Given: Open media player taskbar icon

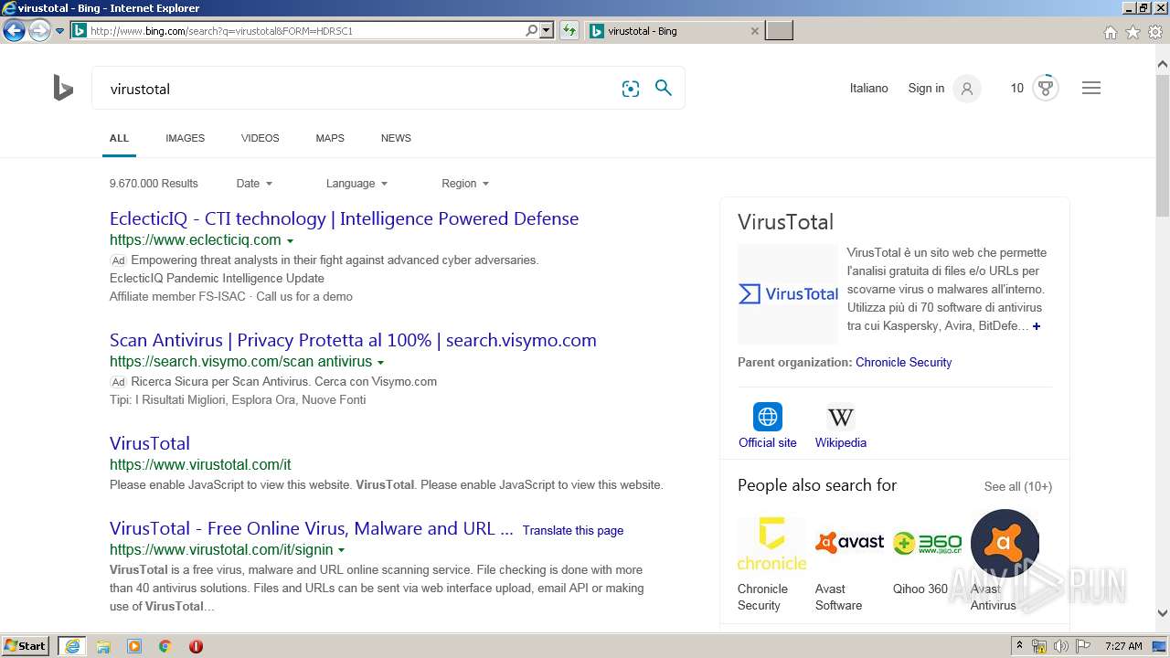Looking at the screenshot, I should [x=134, y=646].
